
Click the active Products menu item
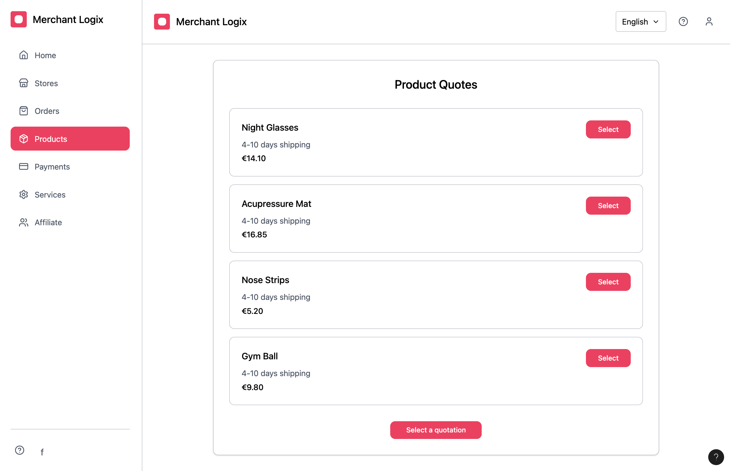[x=70, y=139]
